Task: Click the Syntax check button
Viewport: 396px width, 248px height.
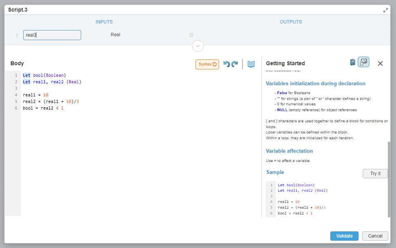Action: (x=207, y=64)
